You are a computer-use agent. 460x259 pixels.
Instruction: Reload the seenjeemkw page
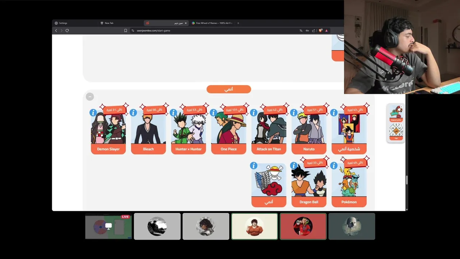(x=67, y=31)
